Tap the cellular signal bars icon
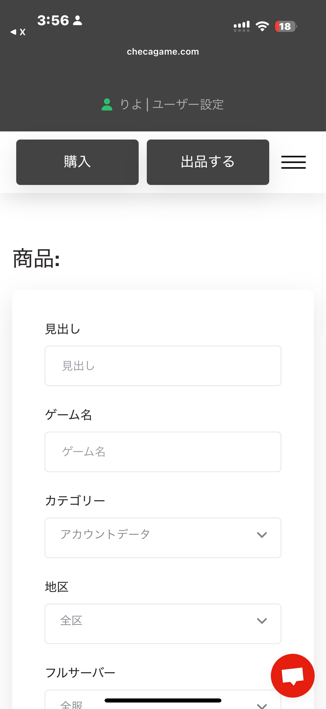 (242, 26)
